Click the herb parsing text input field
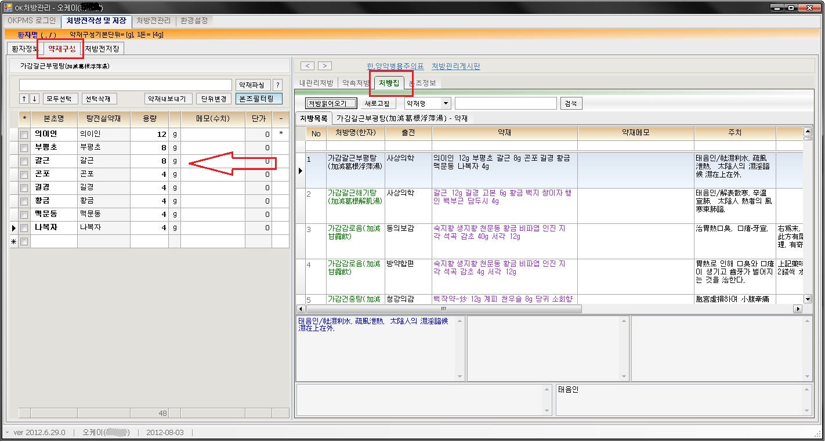Screen dimensions: 825x442 [125, 85]
